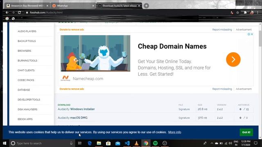
Task: Close the Namecheap ad with X
Action: pos(252,34)
